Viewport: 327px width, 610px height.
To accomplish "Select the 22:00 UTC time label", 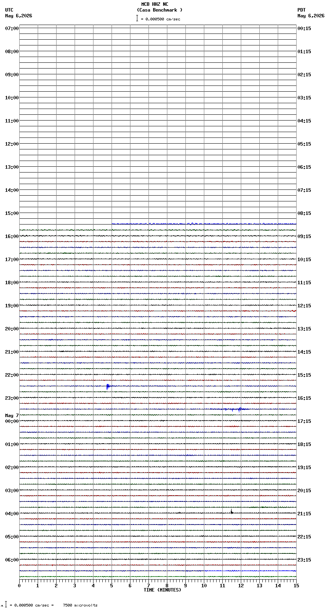I will pos(12,375).
